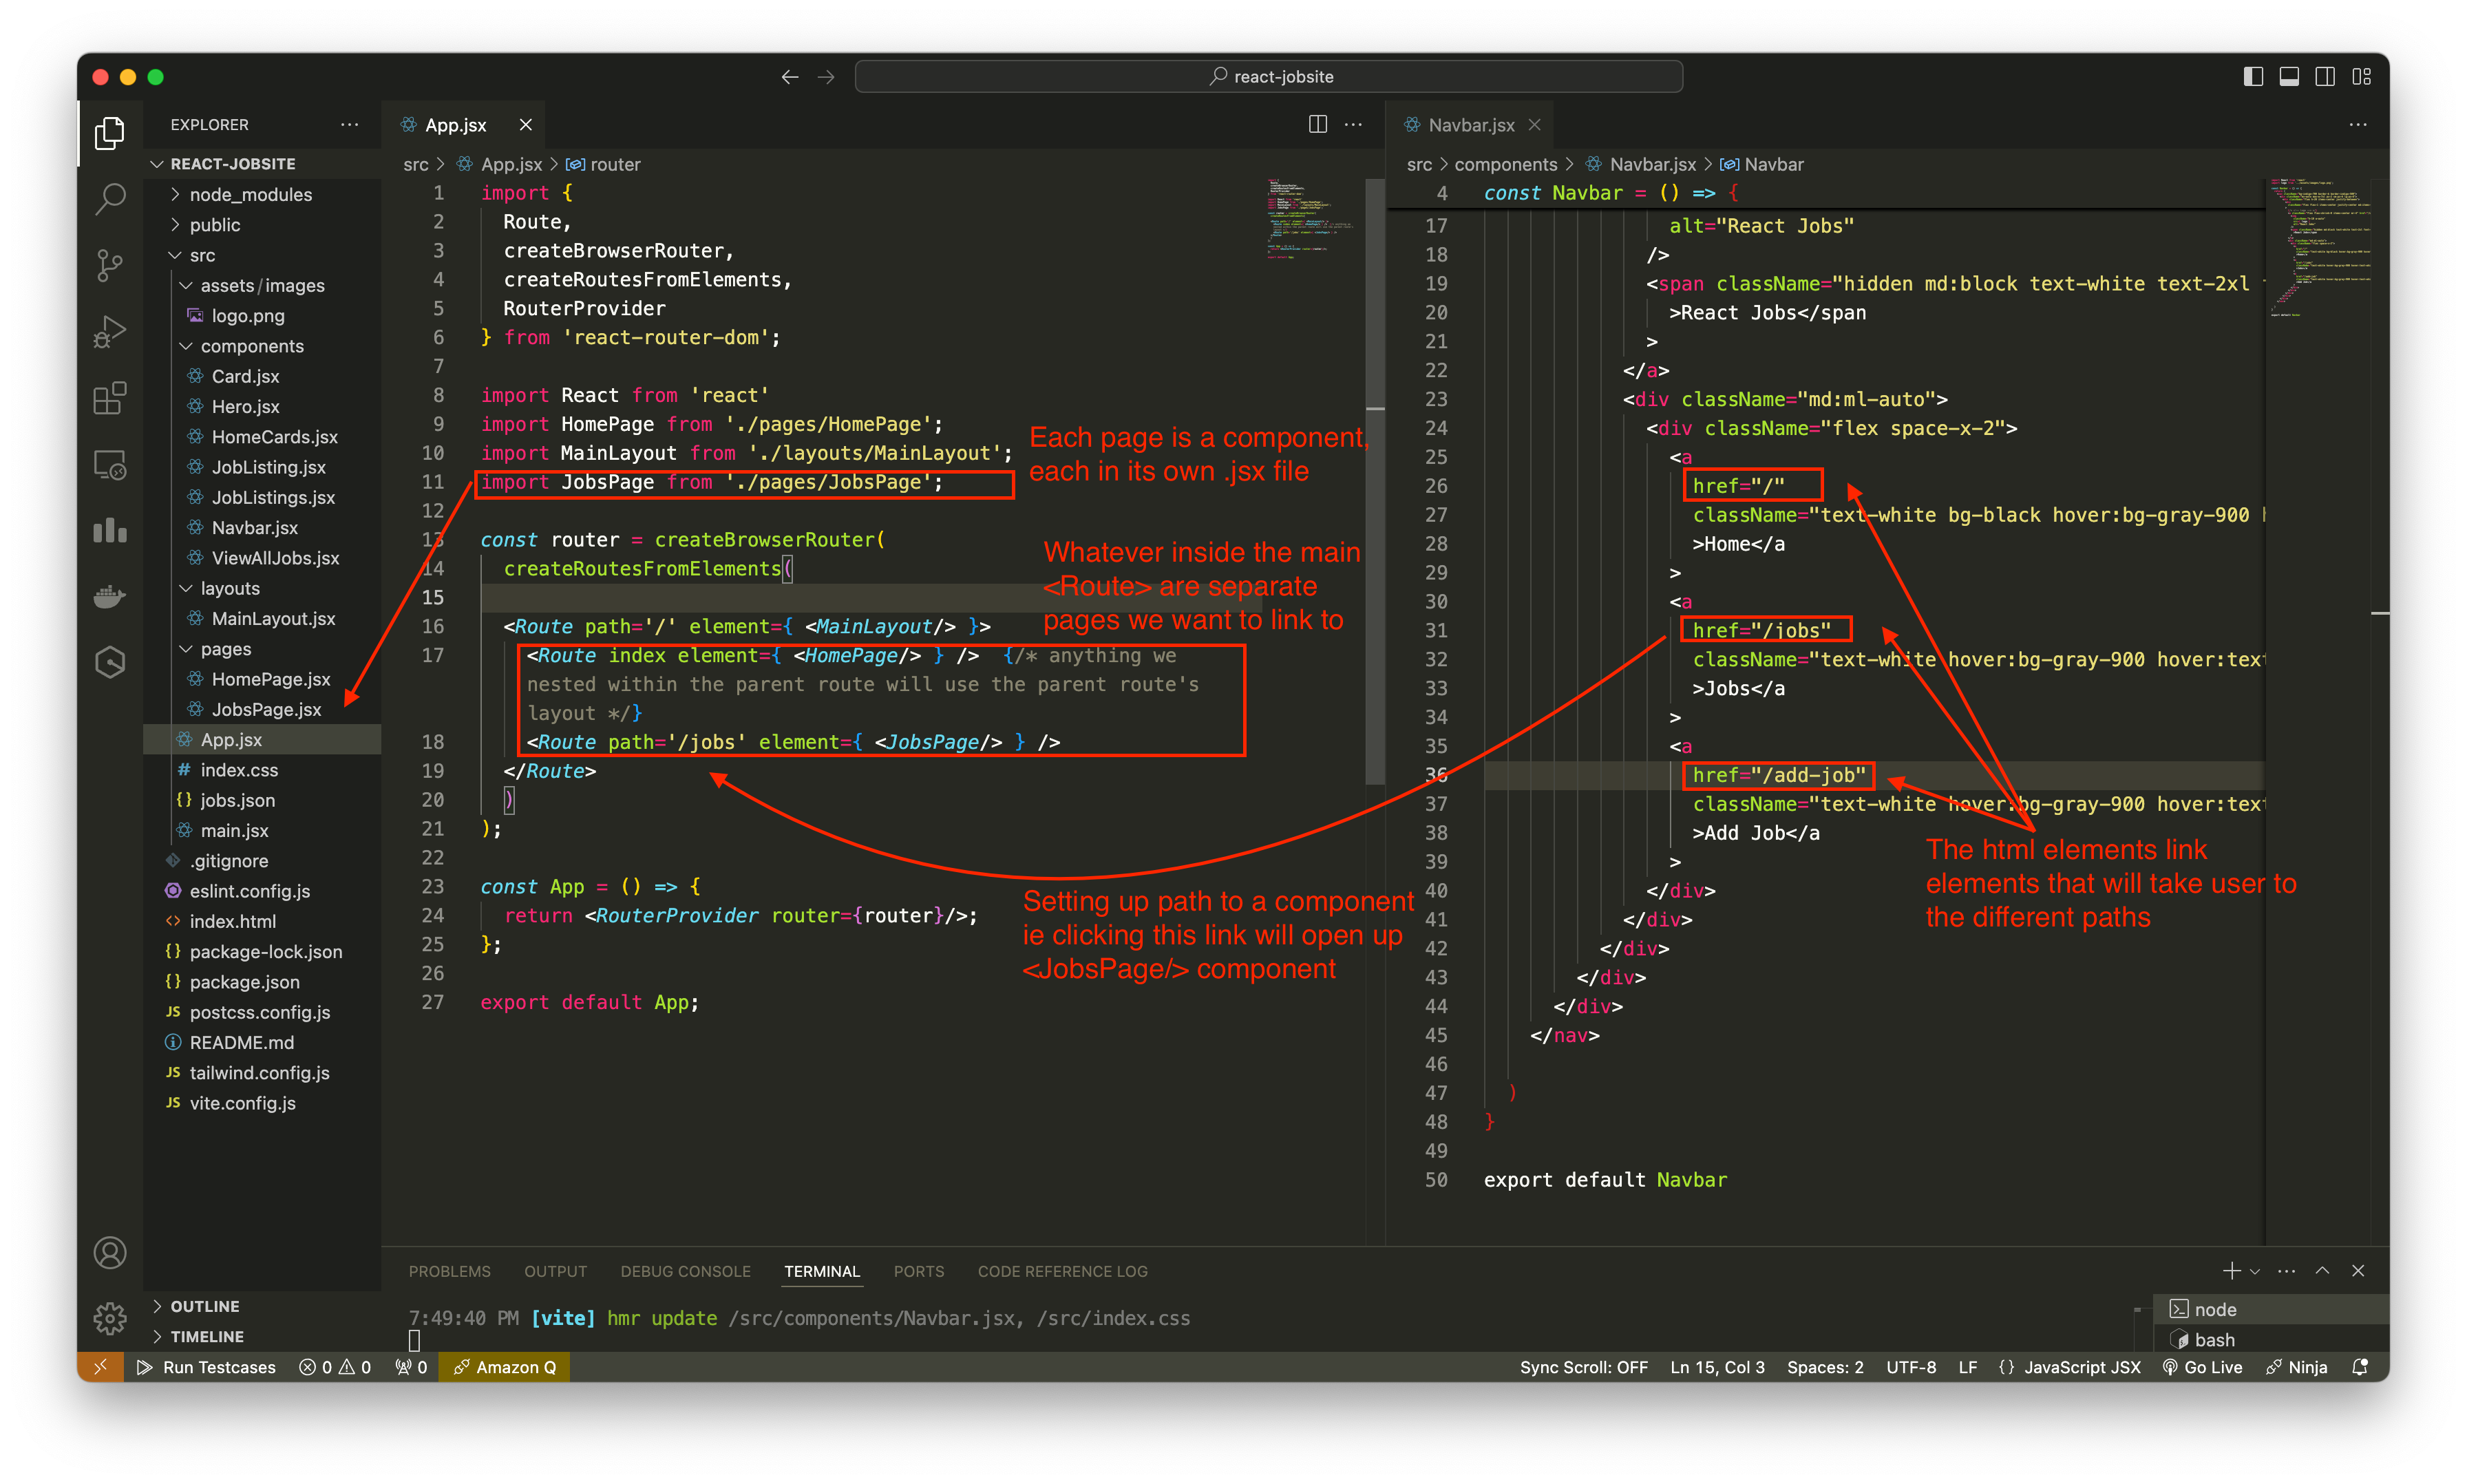Open notifications bell in status bar

2360,1367
